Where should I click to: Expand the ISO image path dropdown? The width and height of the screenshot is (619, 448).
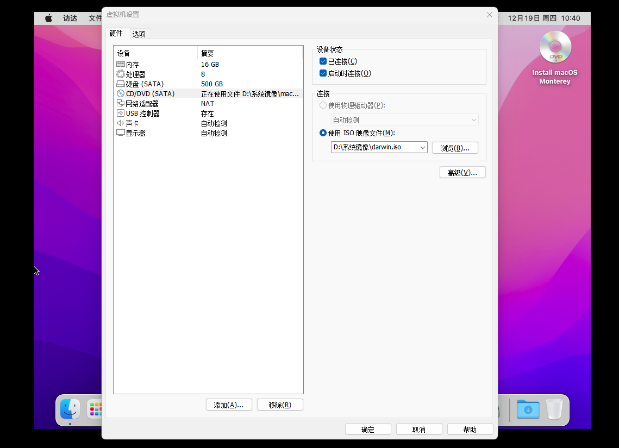click(x=422, y=147)
